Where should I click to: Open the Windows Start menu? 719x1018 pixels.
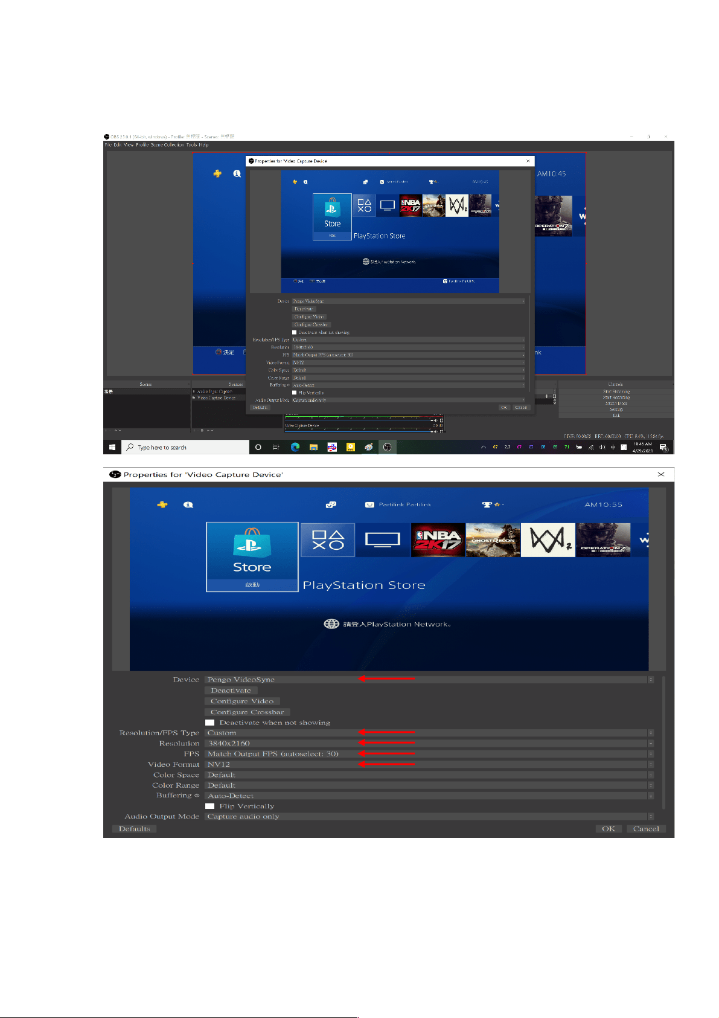click(x=112, y=447)
